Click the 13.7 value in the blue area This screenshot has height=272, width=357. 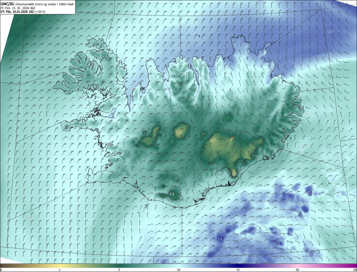click(280, 244)
